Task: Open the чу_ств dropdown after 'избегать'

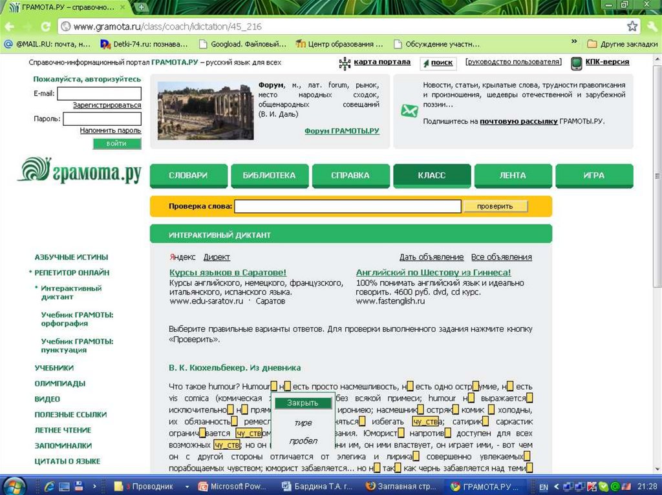Action: point(426,422)
